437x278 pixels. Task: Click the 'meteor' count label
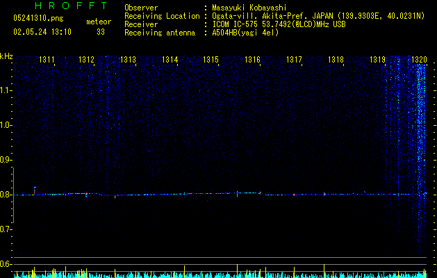pyautogui.click(x=99, y=22)
